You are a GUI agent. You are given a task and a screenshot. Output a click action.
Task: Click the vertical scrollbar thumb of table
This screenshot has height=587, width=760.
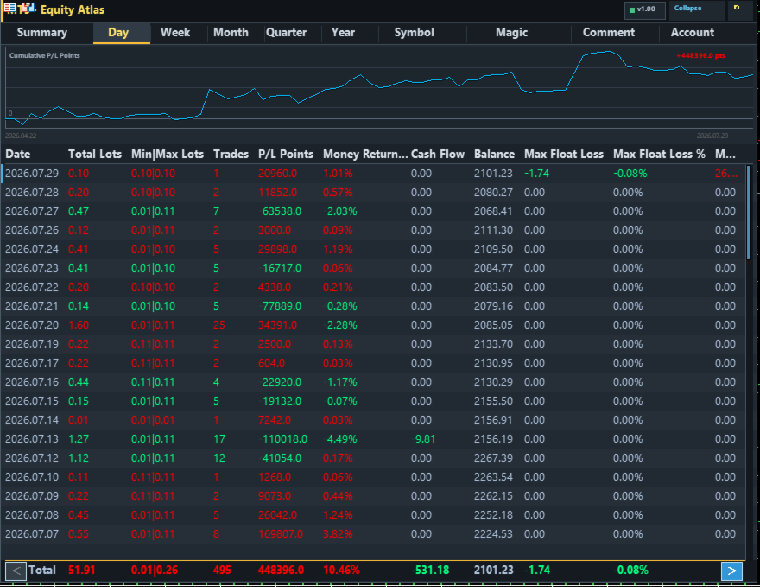point(750,212)
